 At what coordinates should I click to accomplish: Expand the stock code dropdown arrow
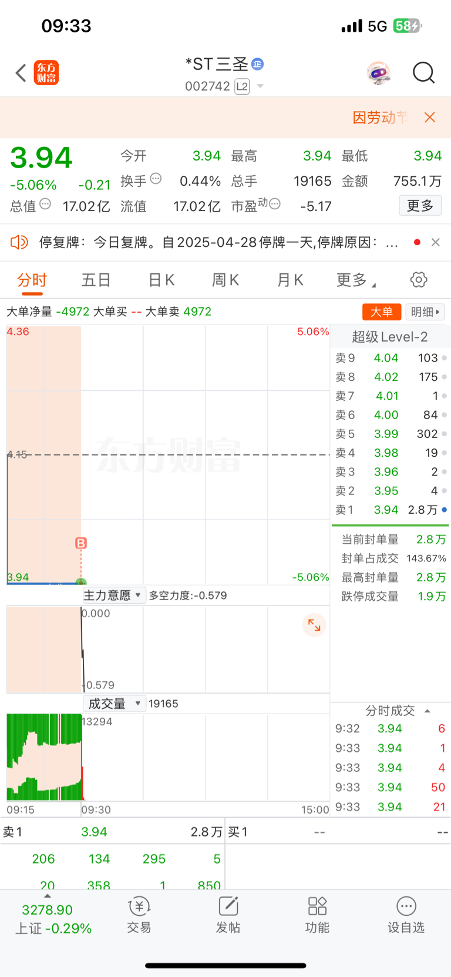260,86
